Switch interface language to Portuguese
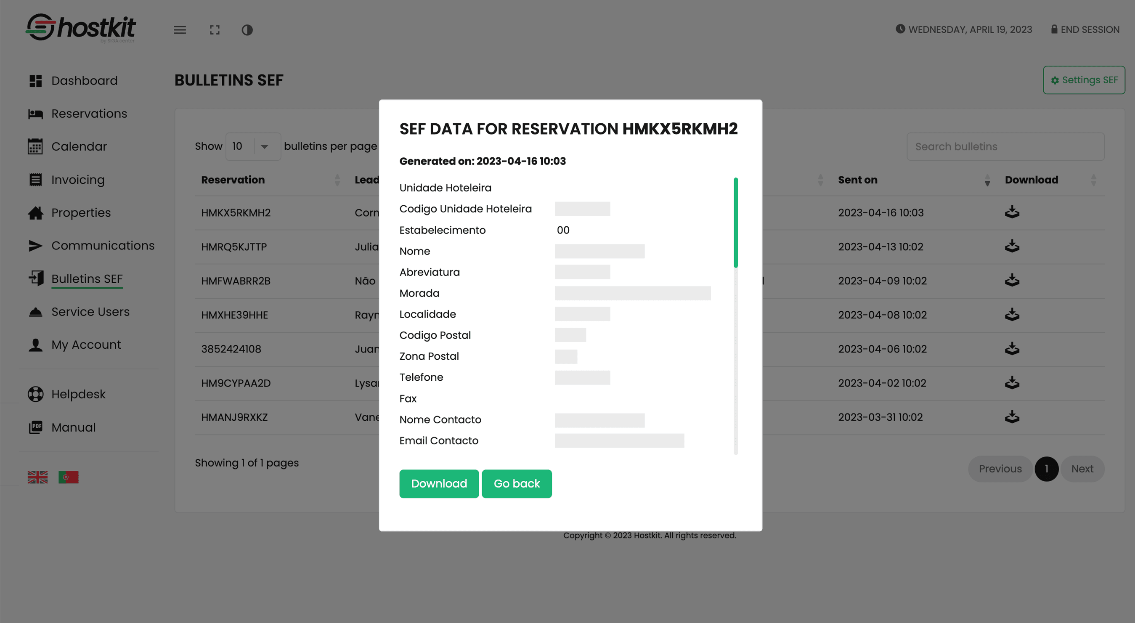Image resolution: width=1135 pixels, height=623 pixels. [x=69, y=476]
